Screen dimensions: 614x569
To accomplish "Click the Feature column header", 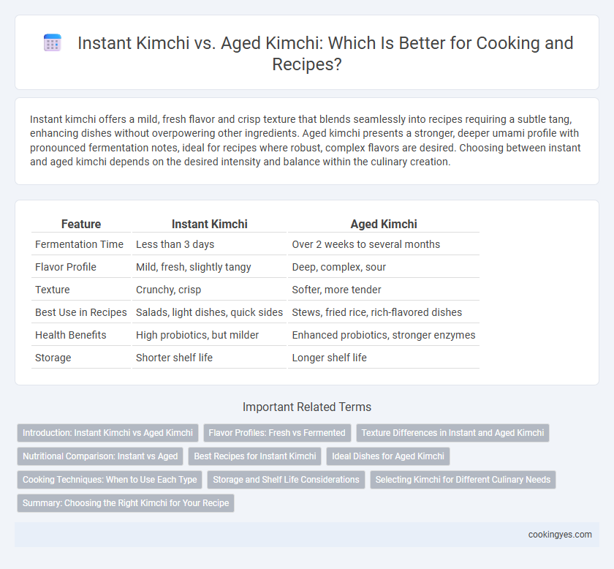I will [81, 224].
